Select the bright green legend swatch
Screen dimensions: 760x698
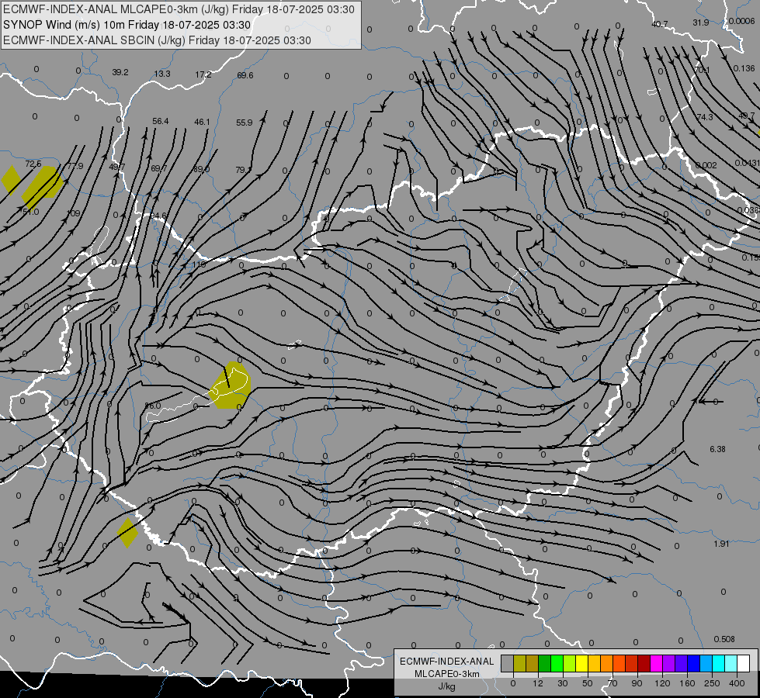click(x=557, y=663)
